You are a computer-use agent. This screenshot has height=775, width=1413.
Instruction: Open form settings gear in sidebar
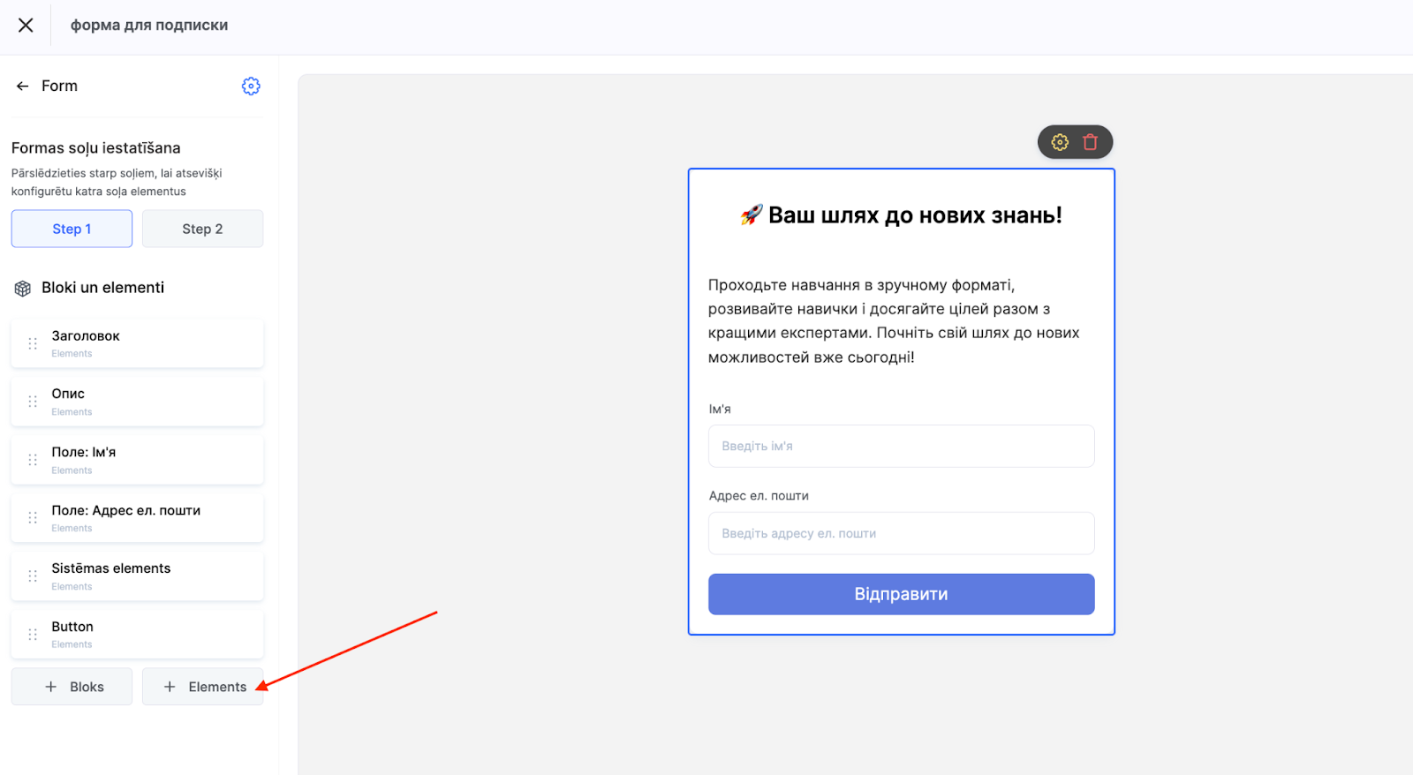click(x=251, y=87)
